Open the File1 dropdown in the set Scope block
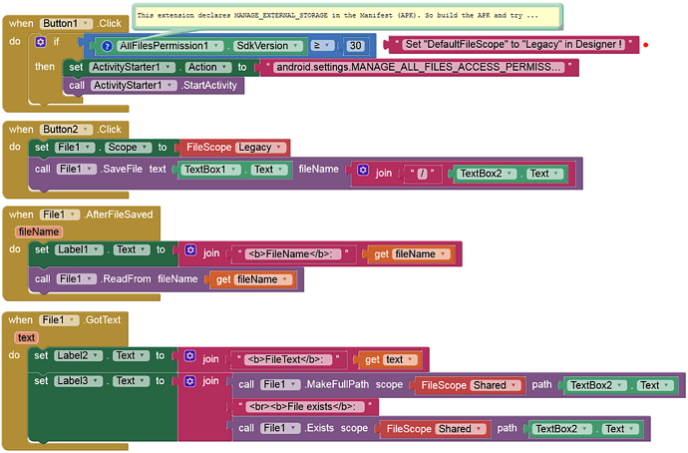This screenshot has width=688, height=453. tap(75, 148)
